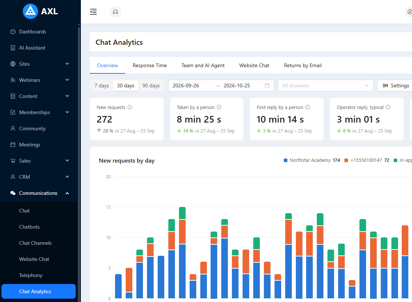Switch to the Overview tab
The image size is (412, 302).
click(x=107, y=65)
